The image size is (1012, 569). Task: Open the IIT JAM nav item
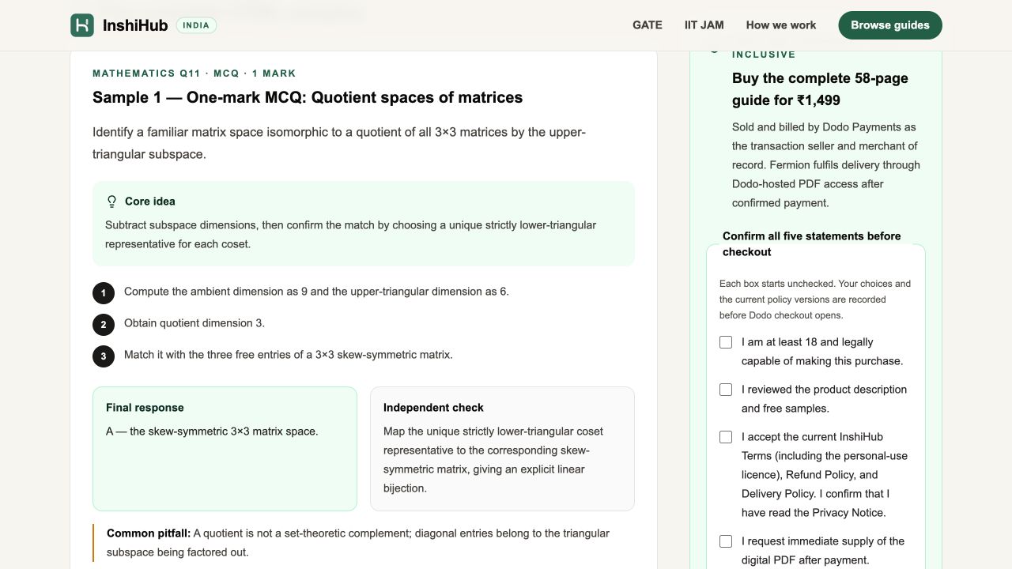click(x=704, y=25)
